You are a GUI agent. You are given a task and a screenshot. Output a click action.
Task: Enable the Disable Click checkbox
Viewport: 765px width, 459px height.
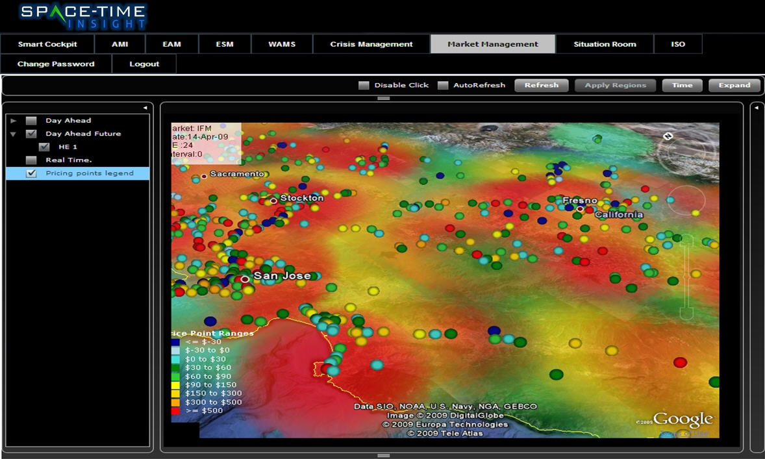pyautogui.click(x=364, y=85)
